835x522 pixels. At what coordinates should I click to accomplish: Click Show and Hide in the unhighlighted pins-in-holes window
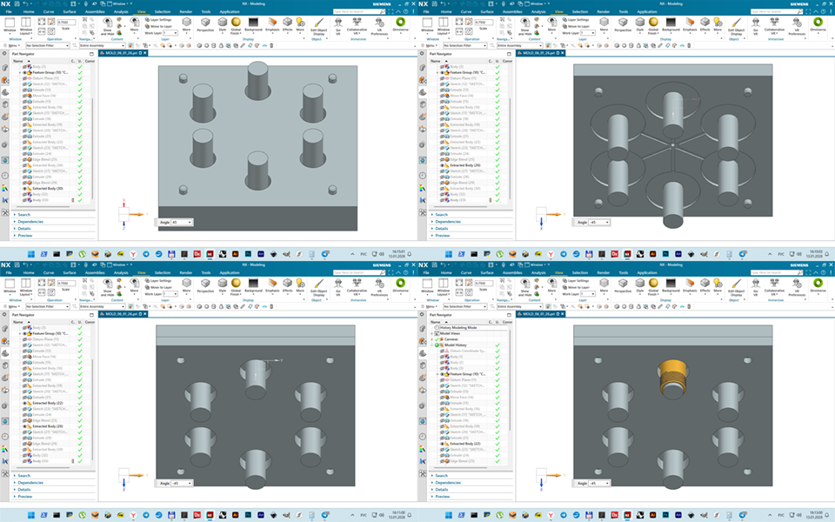point(108,286)
